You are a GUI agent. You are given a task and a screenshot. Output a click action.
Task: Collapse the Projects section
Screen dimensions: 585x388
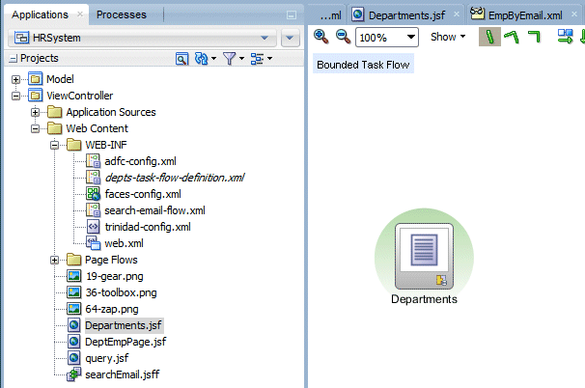click(x=14, y=59)
